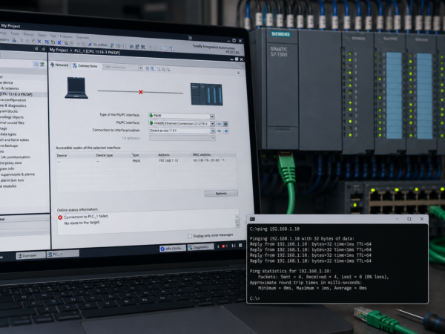Click the MAC address column header
The width and height of the screenshot is (445, 334).
(202, 154)
